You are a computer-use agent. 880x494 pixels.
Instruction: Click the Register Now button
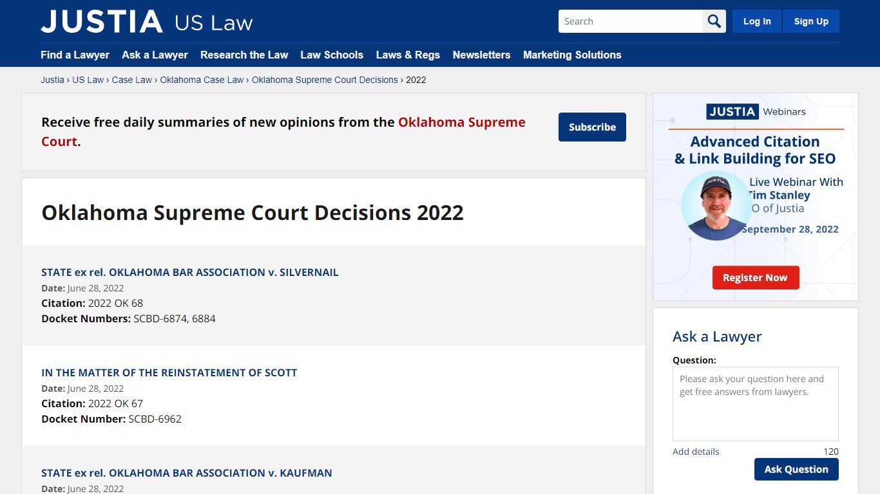[x=756, y=278]
